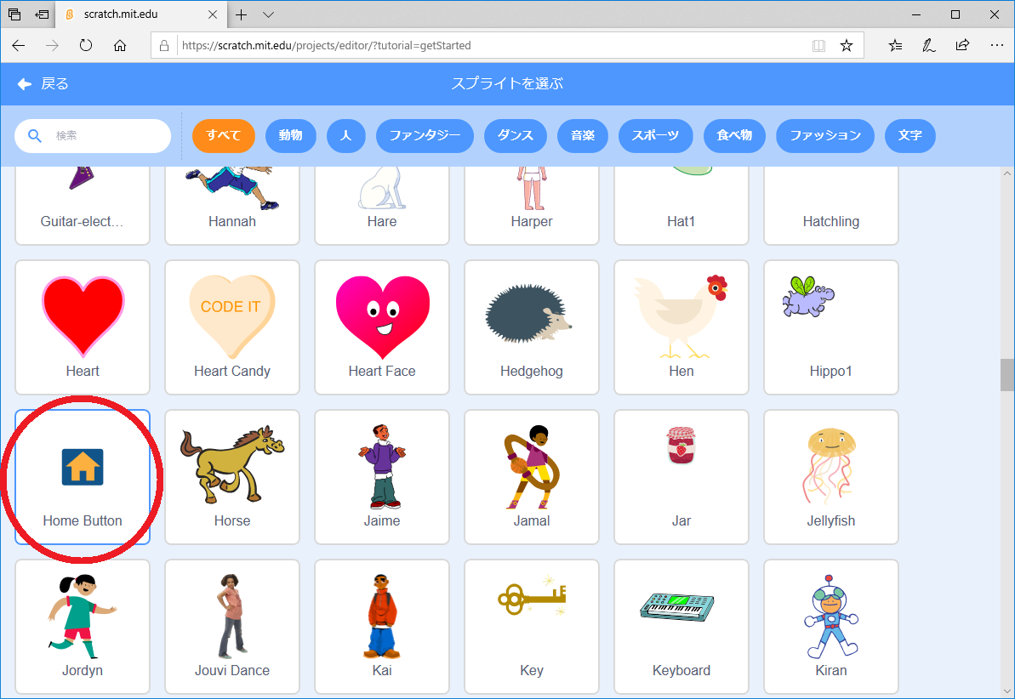This screenshot has width=1015, height=699.
Task: Filter sprites by 動物 category
Action: [x=291, y=136]
